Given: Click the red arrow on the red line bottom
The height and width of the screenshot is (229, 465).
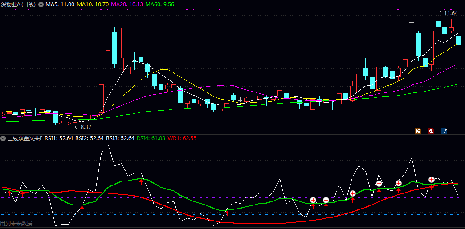Looking at the screenshot, I should [x=227, y=213].
